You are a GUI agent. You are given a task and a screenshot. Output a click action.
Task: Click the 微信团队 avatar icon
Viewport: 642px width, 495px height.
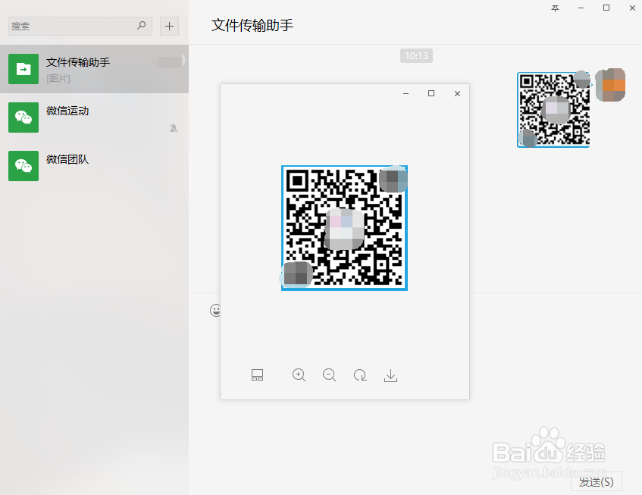[x=23, y=166]
